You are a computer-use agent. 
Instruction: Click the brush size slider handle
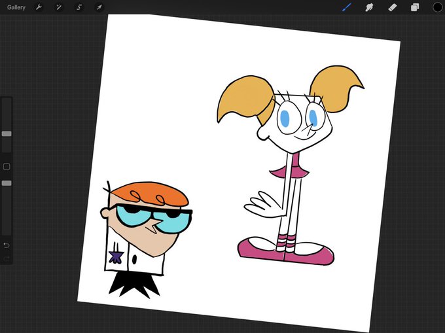pos(7,133)
